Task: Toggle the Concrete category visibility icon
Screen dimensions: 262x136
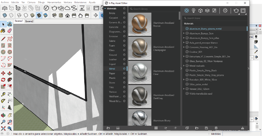Action: 124,27
